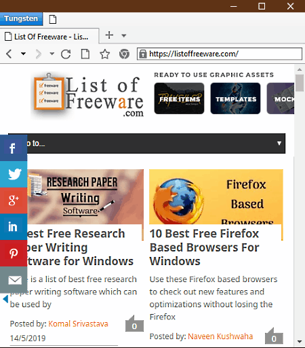Open the TEMPLATES graphic banner
The image size is (305, 348).
click(x=235, y=99)
